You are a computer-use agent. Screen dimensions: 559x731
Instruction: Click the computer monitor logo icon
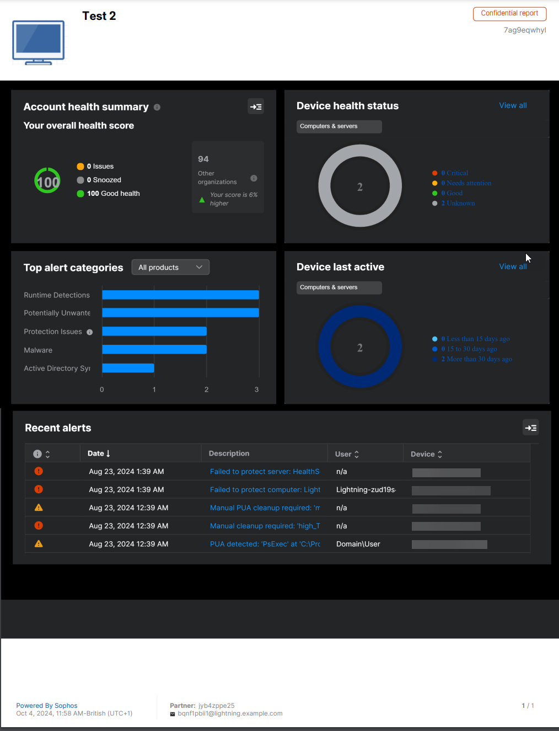coord(39,42)
